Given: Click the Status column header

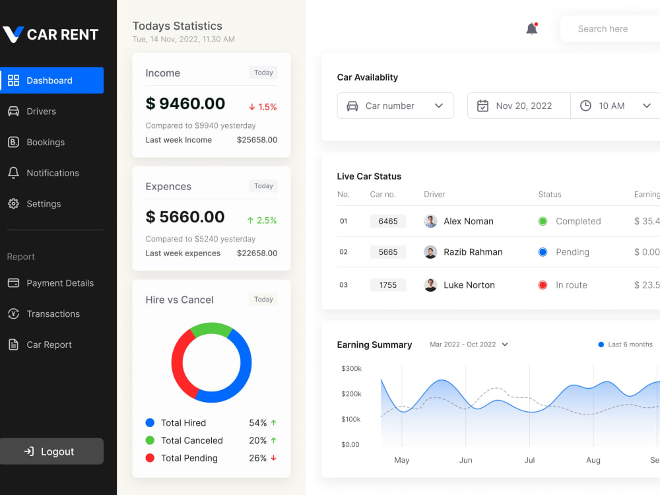Looking at the screenshot, I should (550, 194).
